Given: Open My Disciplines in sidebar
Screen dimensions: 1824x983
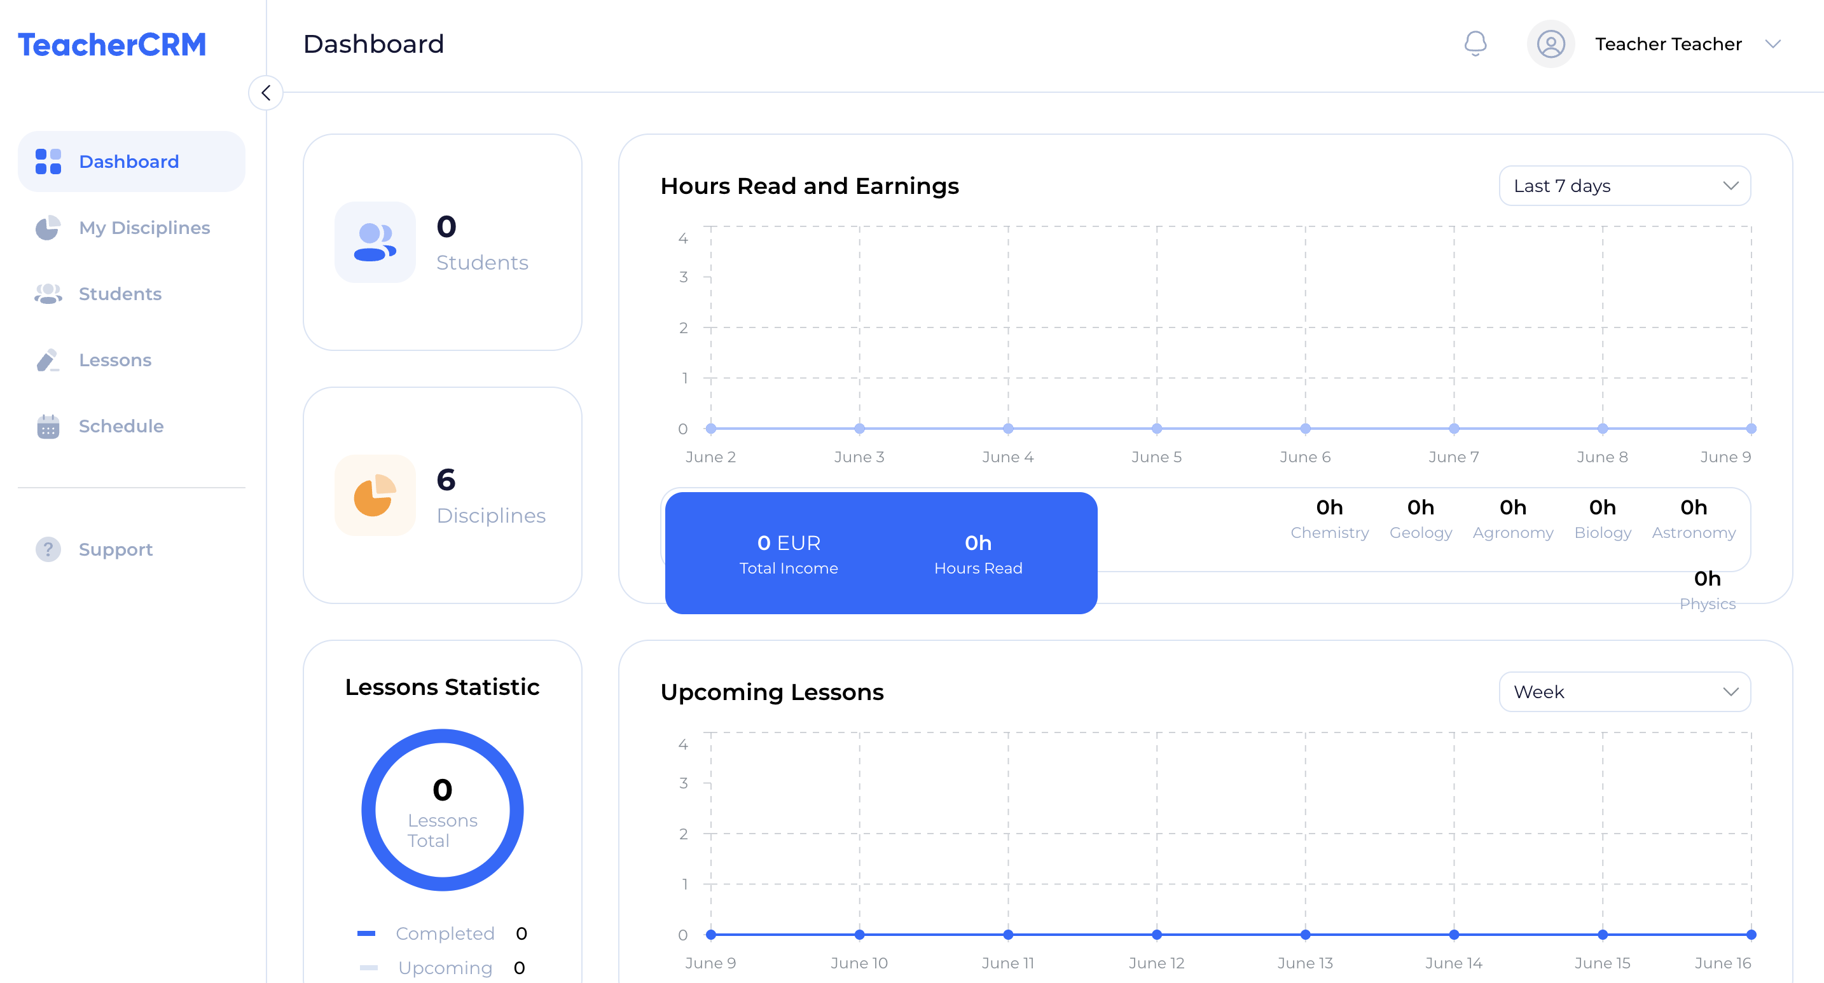Looking at the screenshot, I should point(144,228).
